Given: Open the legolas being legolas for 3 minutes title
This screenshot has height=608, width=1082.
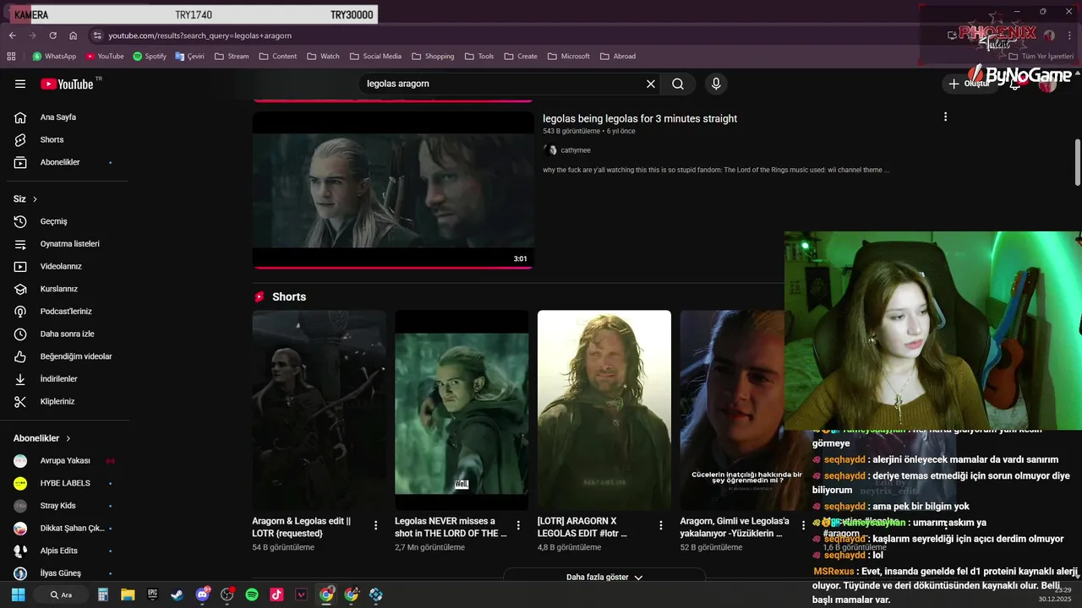Looking at the screenshot, I should tap(640, 119).
